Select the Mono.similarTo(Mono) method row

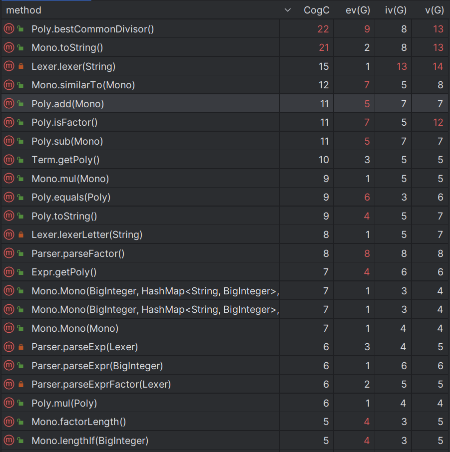[83, 85]
